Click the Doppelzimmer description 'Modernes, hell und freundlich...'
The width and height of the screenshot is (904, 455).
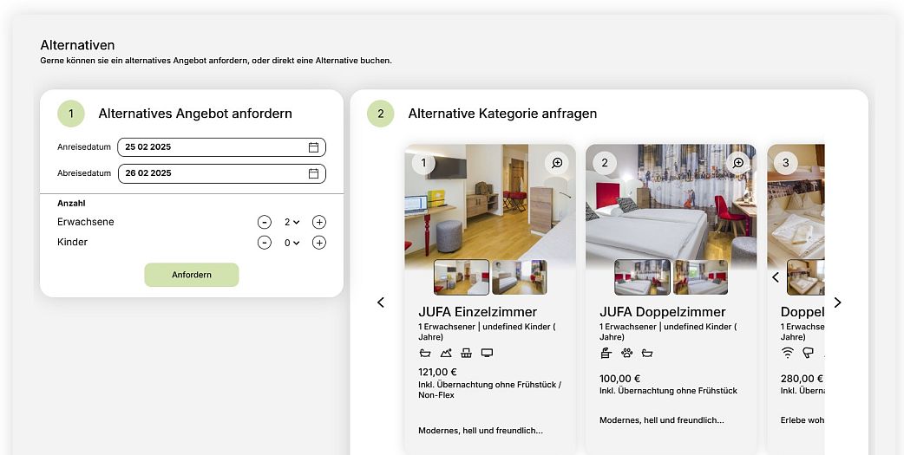[661, 419]
